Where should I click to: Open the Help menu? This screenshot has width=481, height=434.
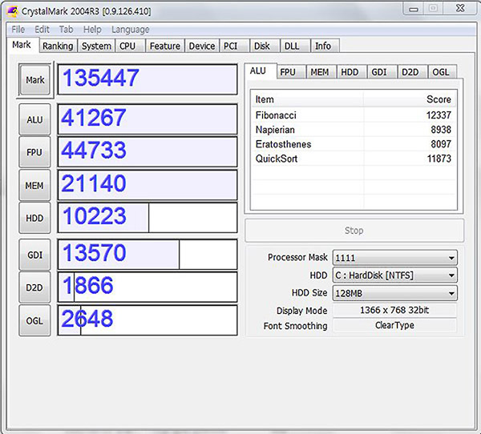click(x=92, y=30)
